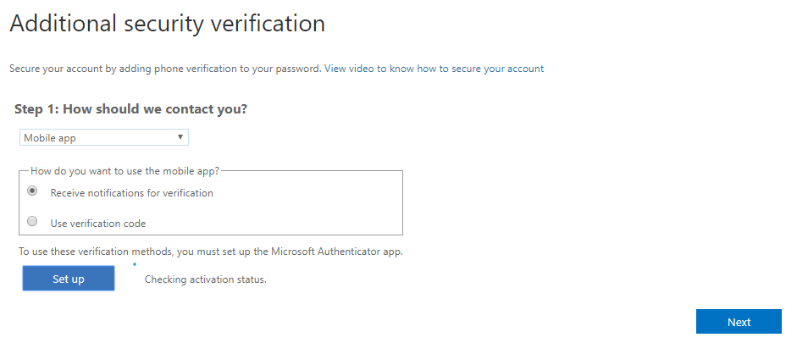Screen dimensions: 797x354
Task: Click the Microsoft Authenticator app instruction text
Action: (x=211, y=252)
